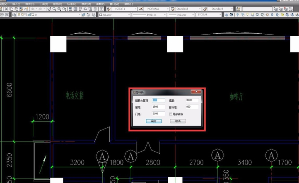Screen dimensions: 299x183
Task: Open the Help question mark icon
Action: pyautogui.click(x=101, y=9)
